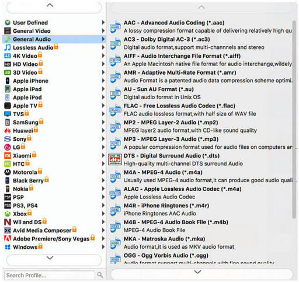The height and width of the screenshot is (282, 299).
Task: Click the Apple TV icon
Action: click(x=8, y=106)
